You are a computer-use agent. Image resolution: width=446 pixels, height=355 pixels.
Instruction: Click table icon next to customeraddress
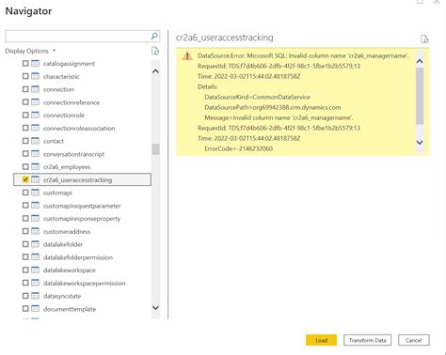[36, 231]
